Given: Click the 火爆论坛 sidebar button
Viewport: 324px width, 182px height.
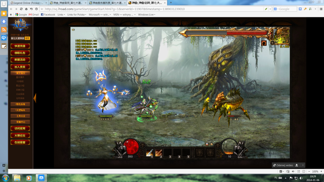Looking at the screenshot, I should [x=20, y=135].
